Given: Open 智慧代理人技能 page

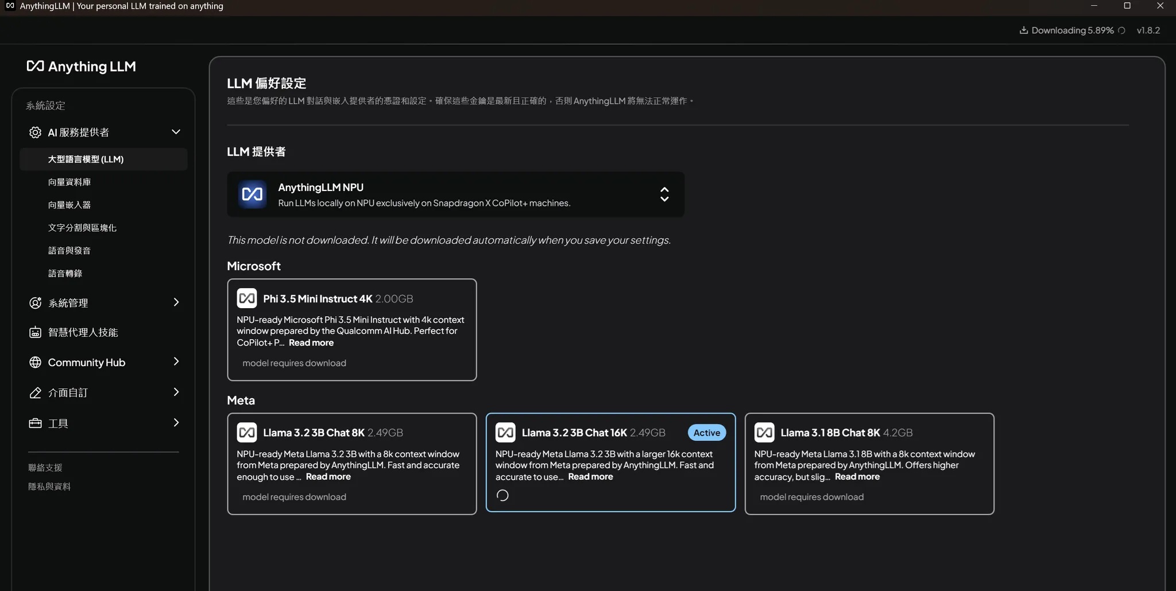Looking at the screenshot, I should coord(83,332).
